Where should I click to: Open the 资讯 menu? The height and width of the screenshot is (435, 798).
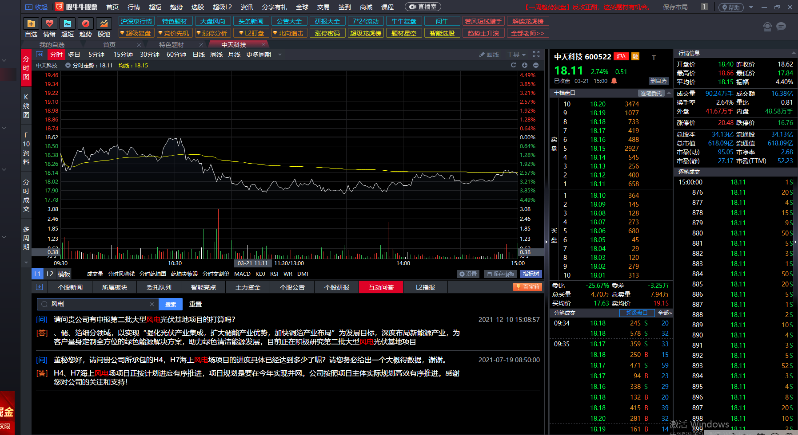coord(247,7)
